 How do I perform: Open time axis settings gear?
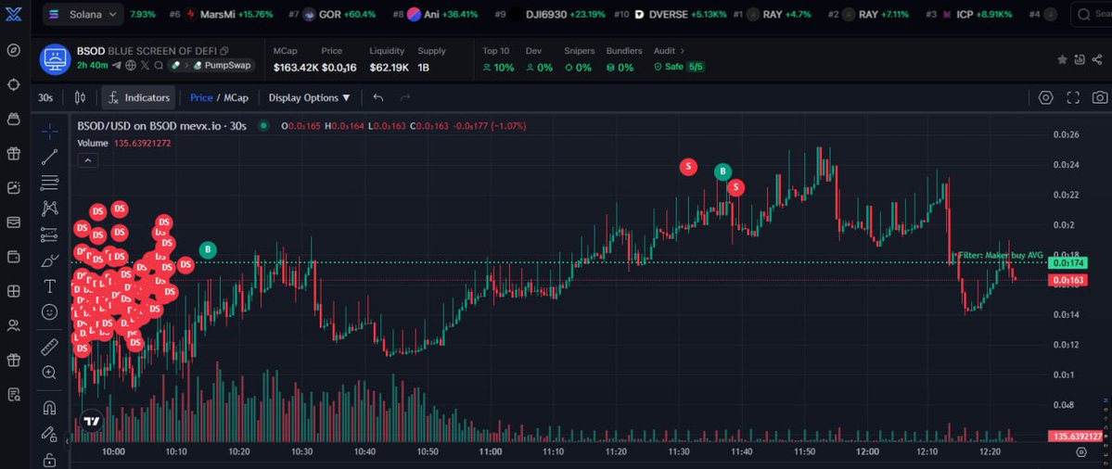(1080, 451)
